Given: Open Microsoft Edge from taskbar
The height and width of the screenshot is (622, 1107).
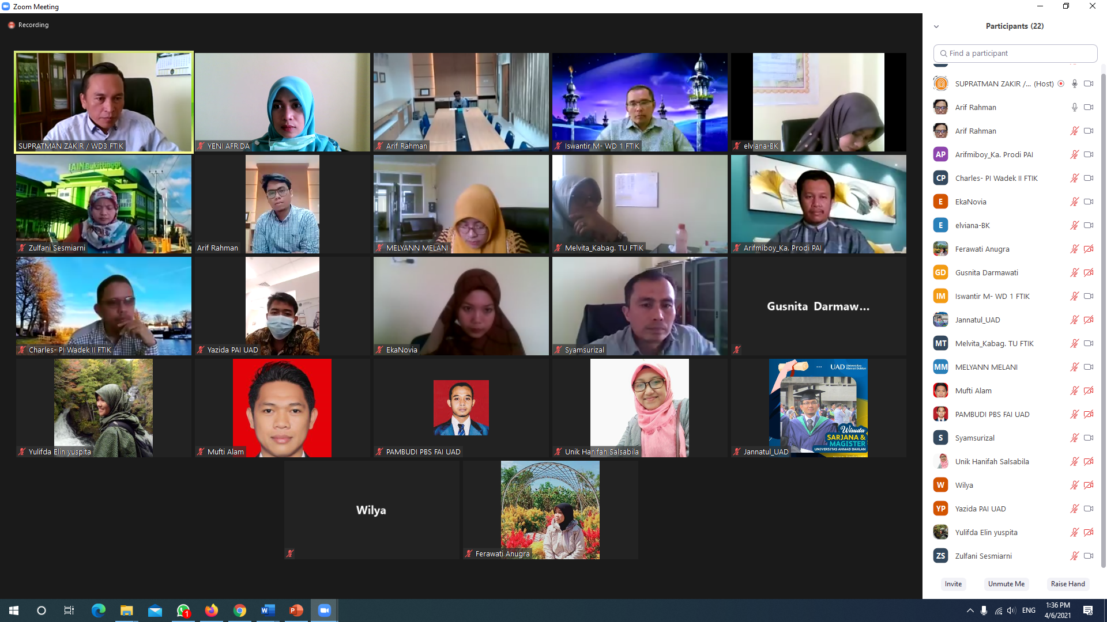Looking at the screenshot, I should point(99,610).
